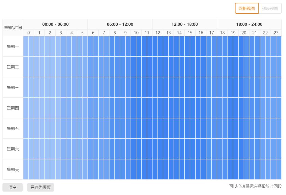
Task: Select the 星期三 row label
Action: coord(13,87)
